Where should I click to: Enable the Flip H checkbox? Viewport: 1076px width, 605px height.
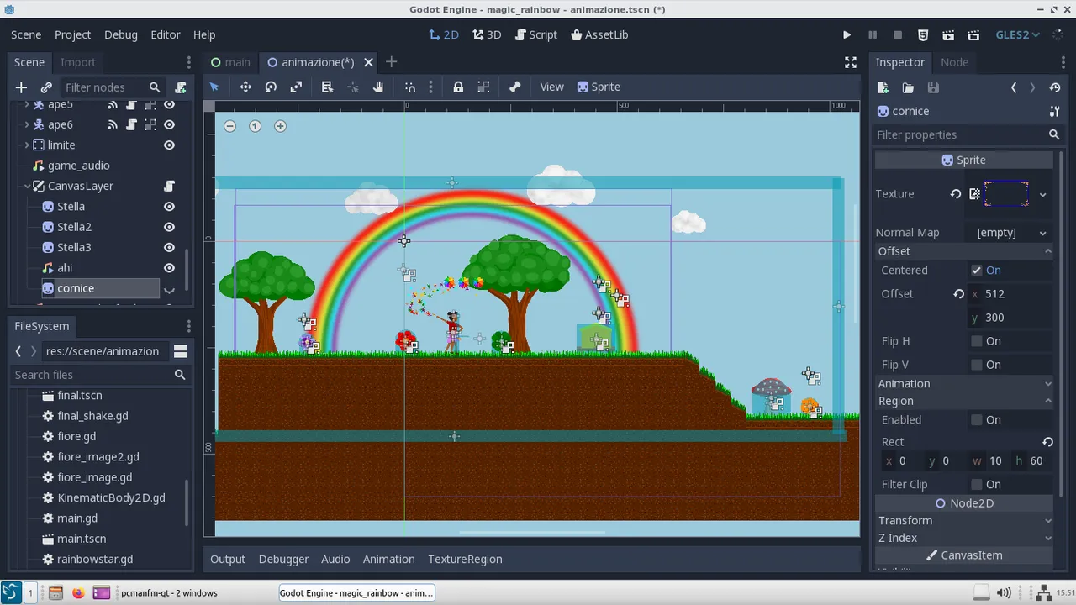(x=976, y=341)
